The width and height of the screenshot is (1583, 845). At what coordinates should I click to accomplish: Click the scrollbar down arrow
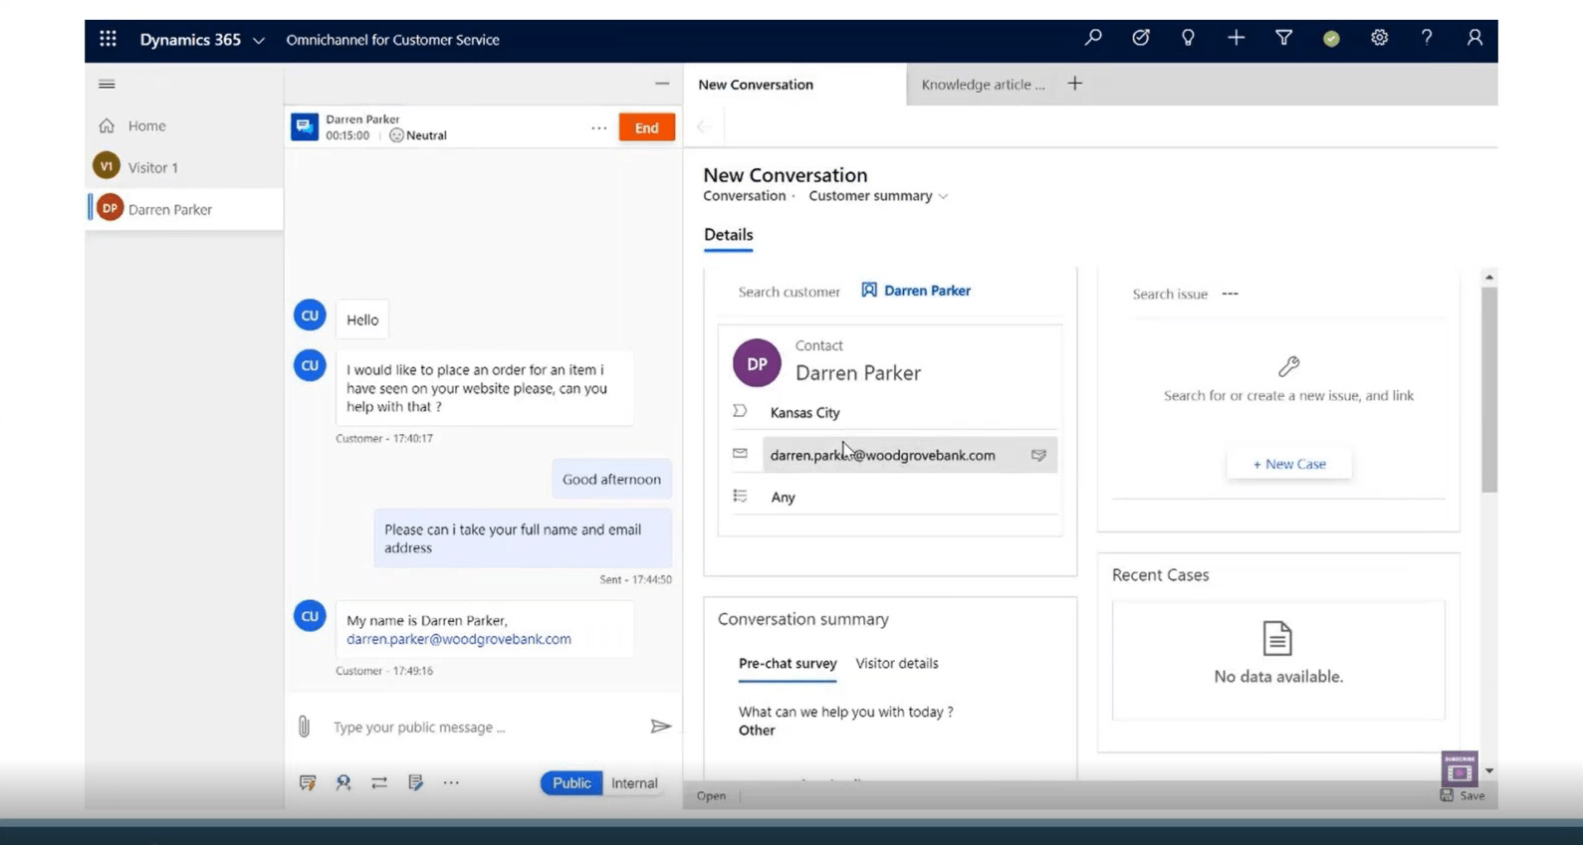1489,770
